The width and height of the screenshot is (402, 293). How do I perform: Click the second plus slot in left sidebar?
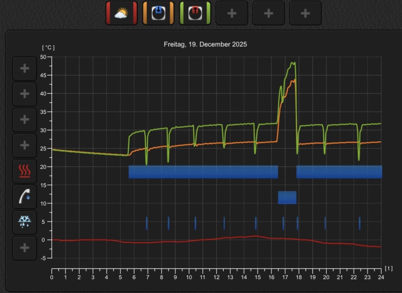click(x=24, y=94)
